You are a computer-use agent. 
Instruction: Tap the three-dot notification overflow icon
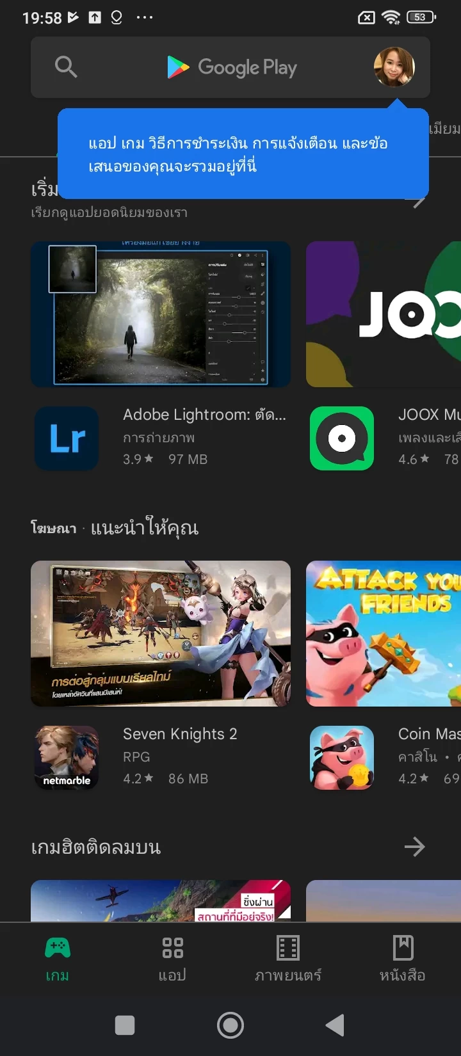145,17
